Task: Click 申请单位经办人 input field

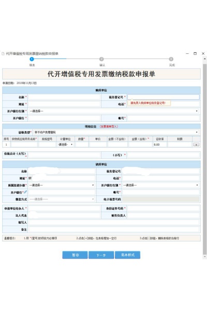Action: (x=64, y=208)
